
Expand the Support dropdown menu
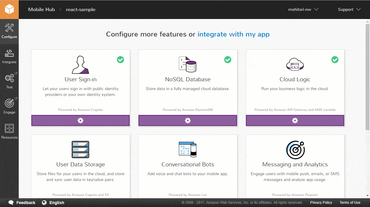(349, 9)
